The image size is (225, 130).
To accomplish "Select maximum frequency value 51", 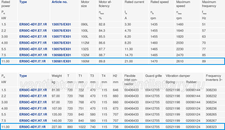I will click(x=204, y=24).
